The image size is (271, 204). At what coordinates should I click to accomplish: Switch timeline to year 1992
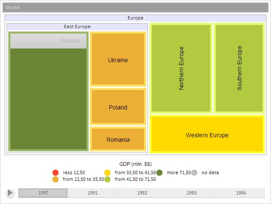click(x=142, y=193)
